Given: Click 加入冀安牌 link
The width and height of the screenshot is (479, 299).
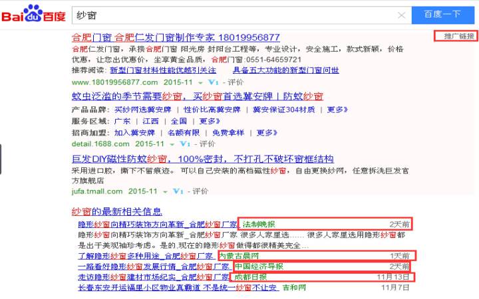Looking at the screenshot, I should click(x=134, y=133).
